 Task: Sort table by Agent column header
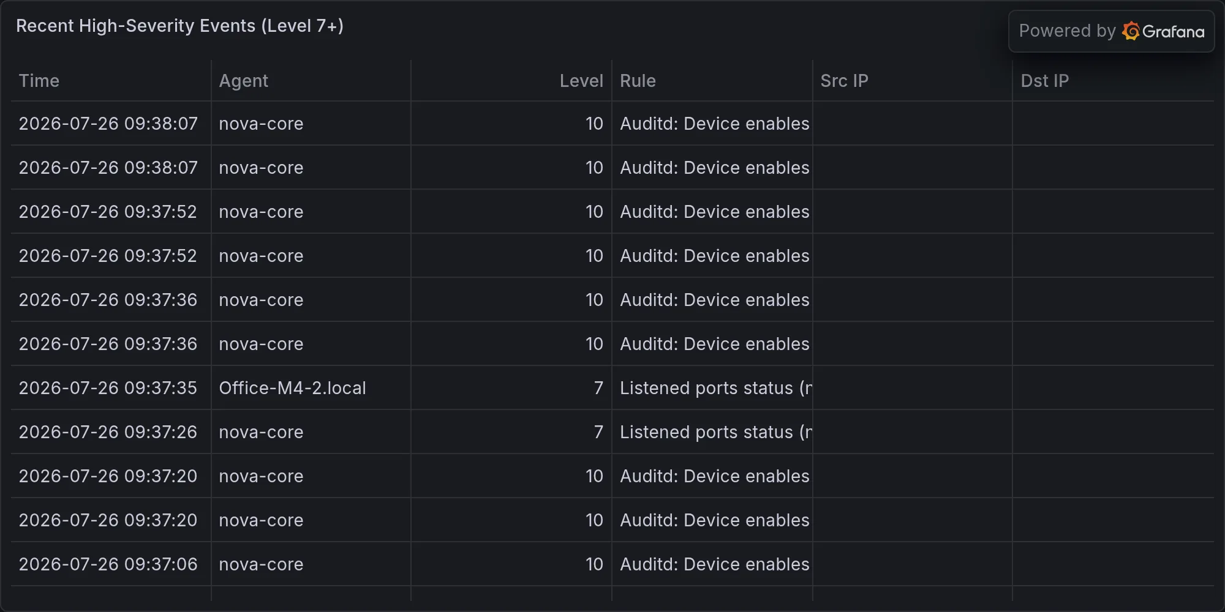click(244, 81)
